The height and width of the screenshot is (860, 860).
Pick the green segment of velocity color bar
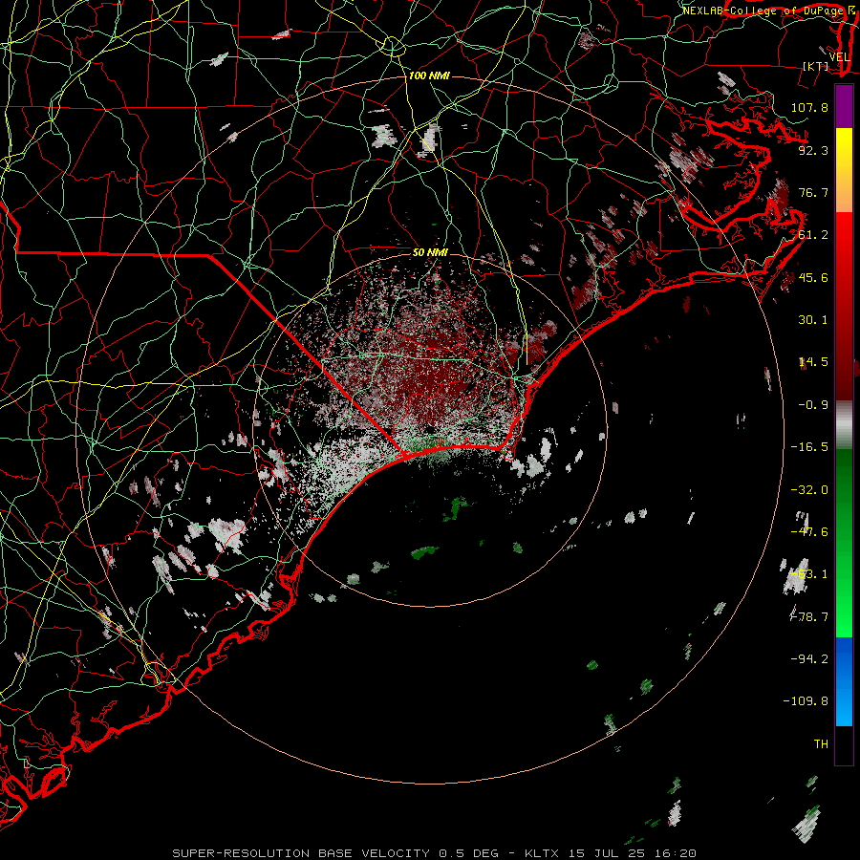[x=844, y=543]
